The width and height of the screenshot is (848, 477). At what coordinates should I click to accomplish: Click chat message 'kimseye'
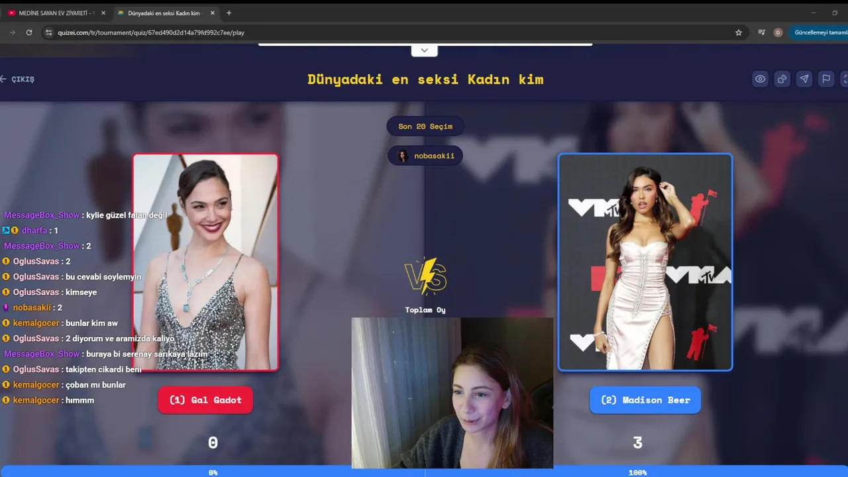81,292
